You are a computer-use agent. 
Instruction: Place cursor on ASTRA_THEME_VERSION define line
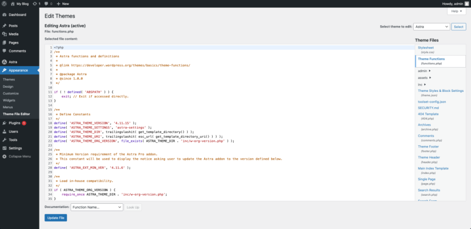pyautogui.click(x=95, y=123)
